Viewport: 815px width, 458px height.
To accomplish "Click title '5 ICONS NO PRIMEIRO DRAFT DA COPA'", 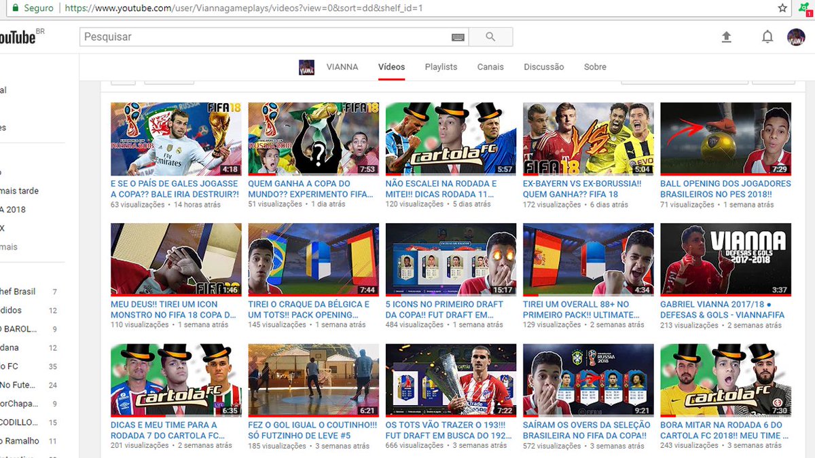I will pyautogui.click(x=444, y=309).
